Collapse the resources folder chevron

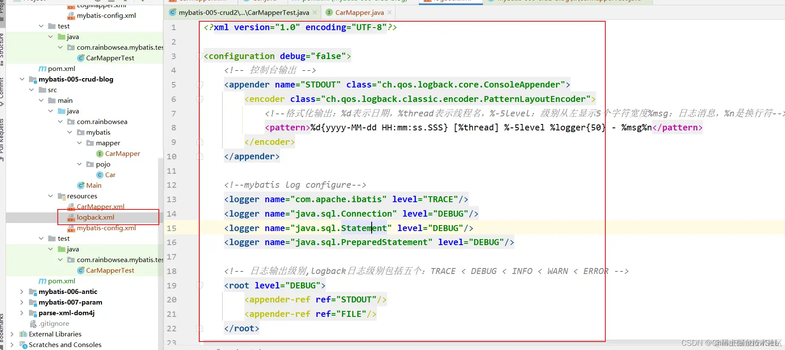pyautogui.click(x=51, y=196)
